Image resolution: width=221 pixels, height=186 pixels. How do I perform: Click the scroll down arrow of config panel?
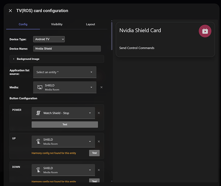point(112,182)
